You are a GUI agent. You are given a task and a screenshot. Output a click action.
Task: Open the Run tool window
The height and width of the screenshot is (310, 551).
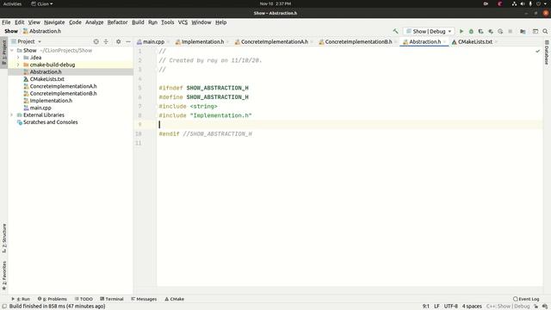[21, 299]
